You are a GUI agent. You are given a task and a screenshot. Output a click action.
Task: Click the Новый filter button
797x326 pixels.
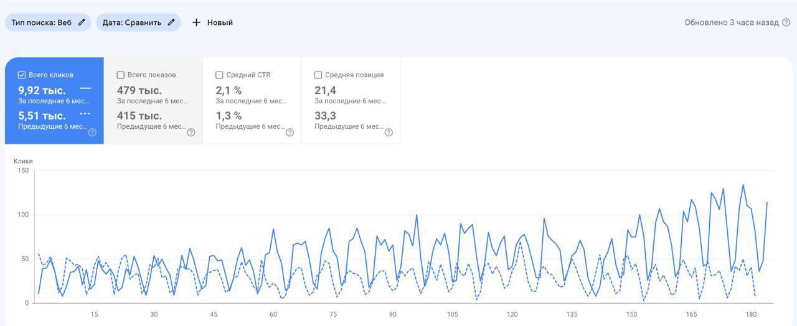[212, 22]
